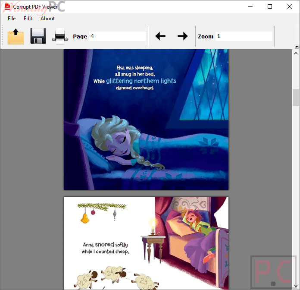Print the document using the printer icon
The image size is (300, 290).
(60, 36)
